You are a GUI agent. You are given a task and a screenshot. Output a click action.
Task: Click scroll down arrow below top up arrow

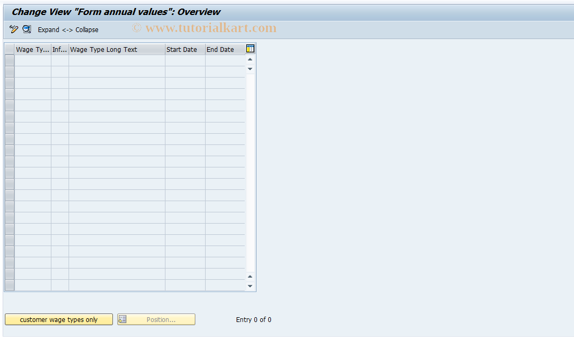click(x=250, y=69)
